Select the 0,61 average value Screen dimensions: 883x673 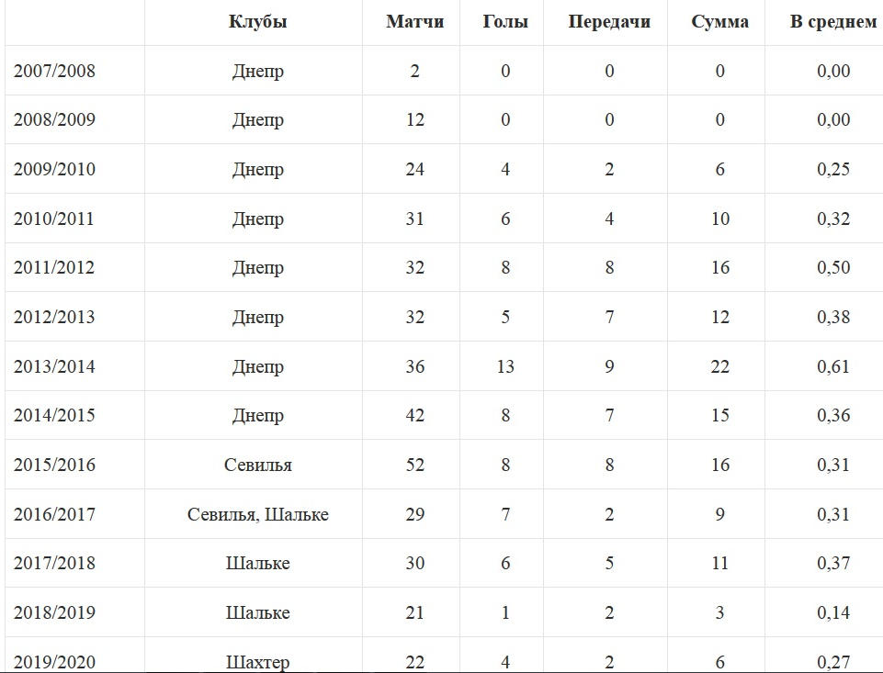(x=833, y=366)
